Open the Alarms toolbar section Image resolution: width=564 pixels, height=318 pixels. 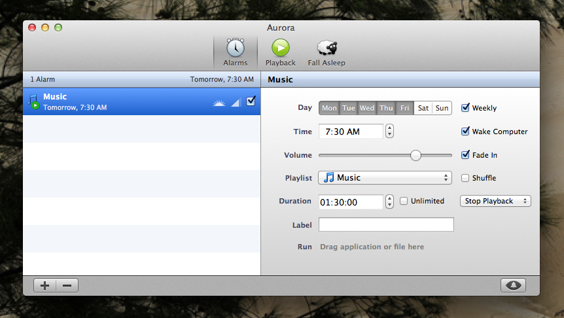236,52
